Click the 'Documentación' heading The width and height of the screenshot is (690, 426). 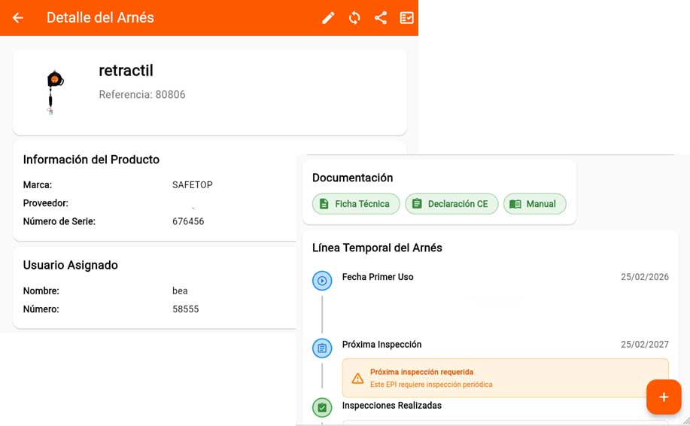pos(352,178)
